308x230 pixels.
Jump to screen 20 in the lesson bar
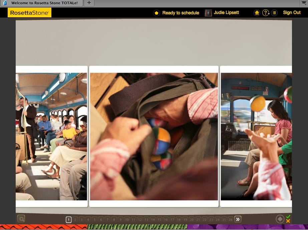coord(192,220)
